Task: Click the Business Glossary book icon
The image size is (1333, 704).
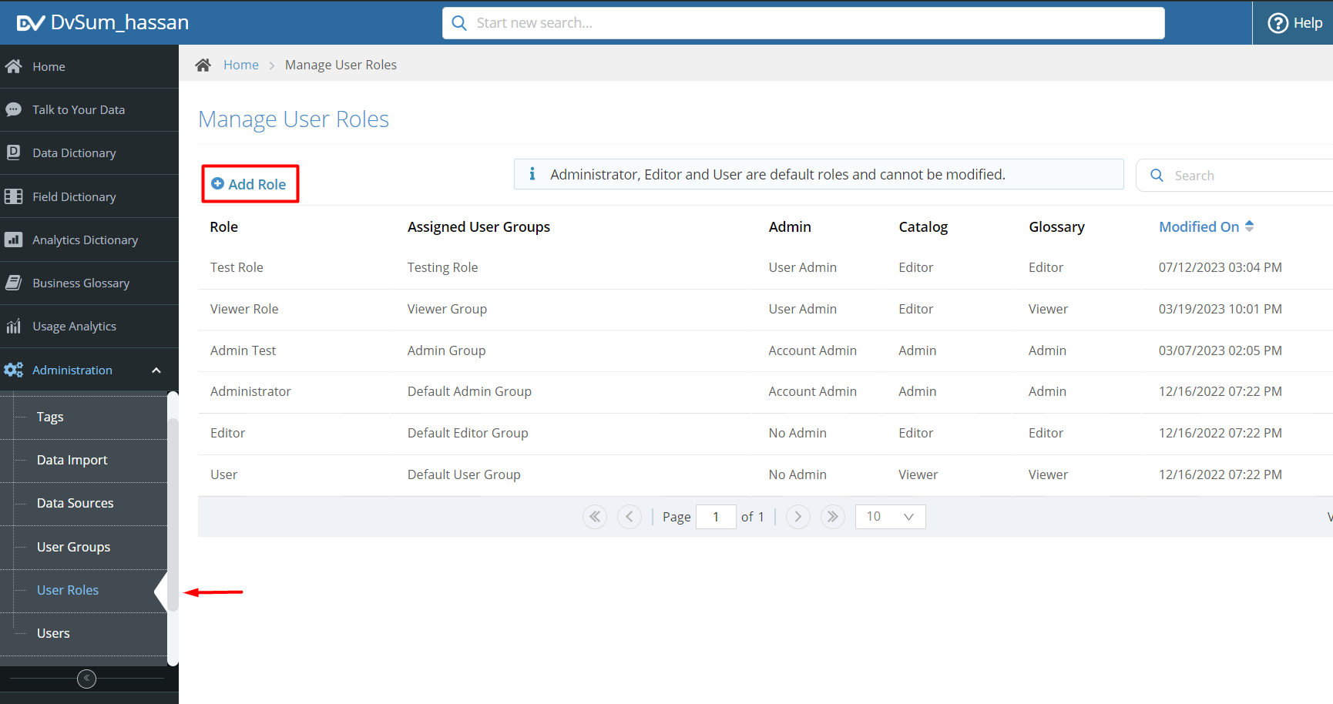Action: (x=13, y=283)
